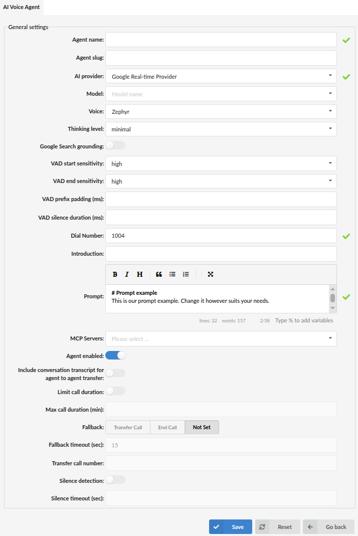Viewport: 358px width, 536px height.
Task: Click prompt editor scrollbar up arrow
Action: (333, 289)
